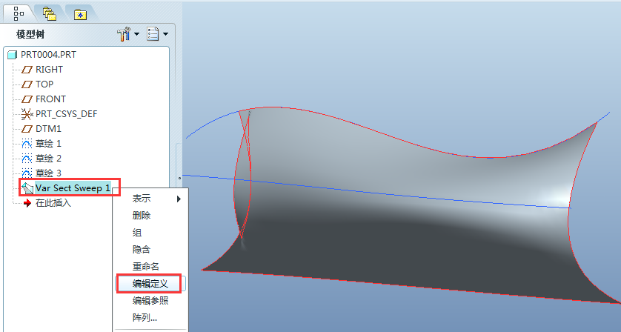Click the red 在此插入 insert arrow
621x332 pixels.
(x=28, y=203)
